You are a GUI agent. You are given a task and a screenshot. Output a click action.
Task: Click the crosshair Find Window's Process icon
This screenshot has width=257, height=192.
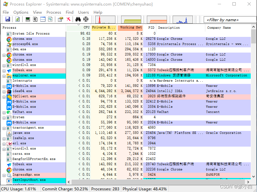[86, 19]
